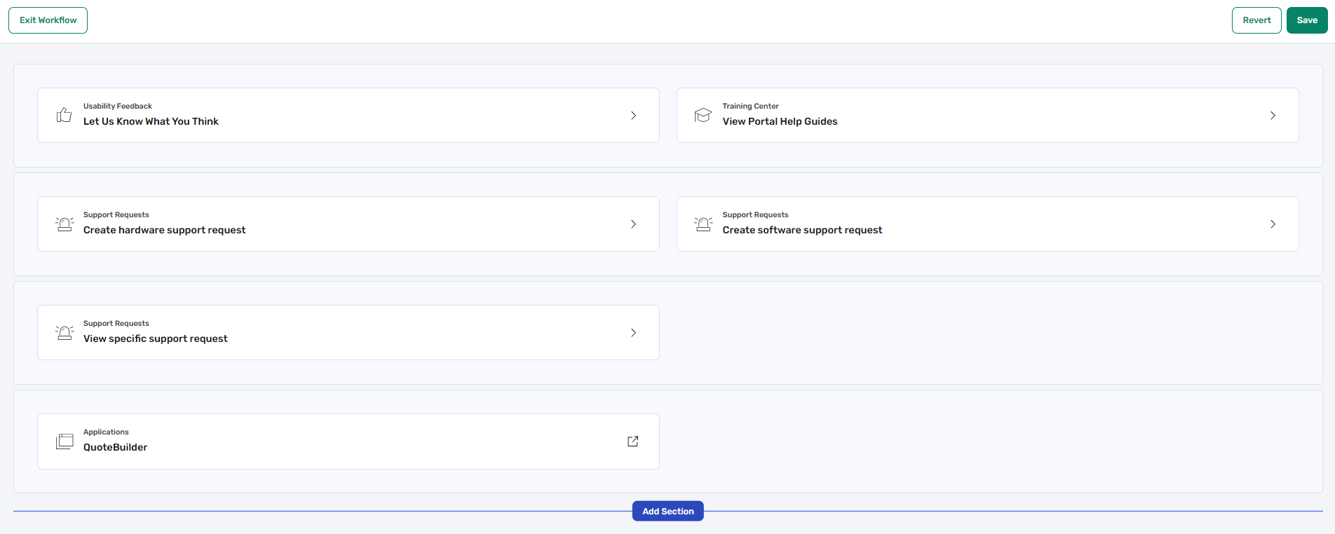1335x534 pixels.
Task: Select the Let Us Know What You Think title
Action: tap(151, 122)
